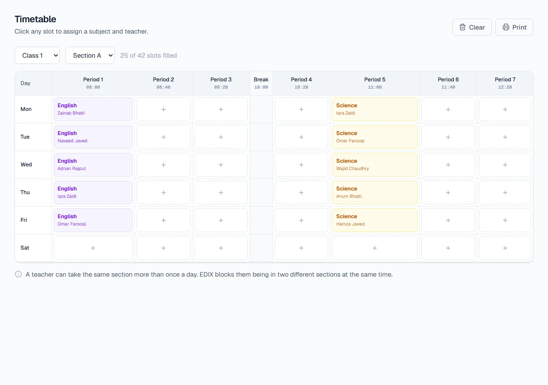Click the info icon beside the teacher note
548x385 pixels.
point(18,274)
